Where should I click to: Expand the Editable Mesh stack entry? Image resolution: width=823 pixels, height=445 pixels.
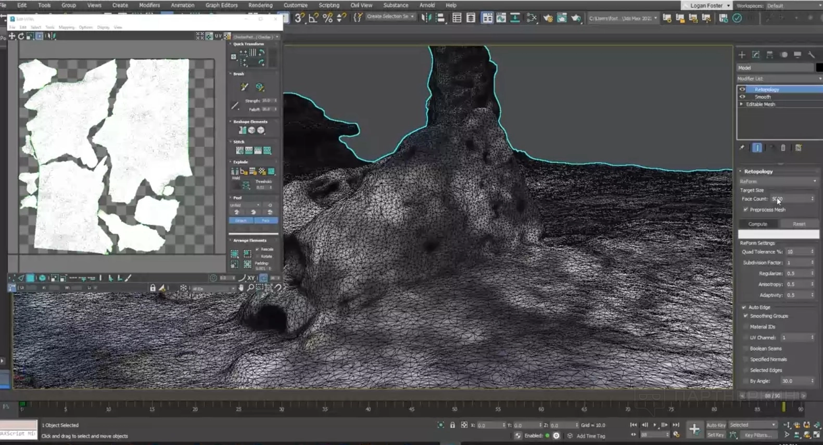tap(741, 104)
